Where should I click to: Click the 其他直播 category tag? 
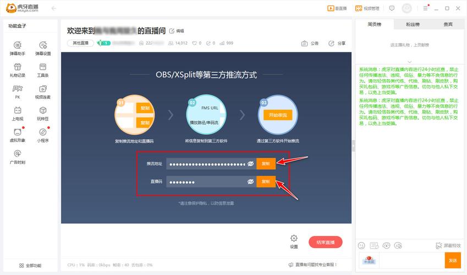[x=80, y=43]
